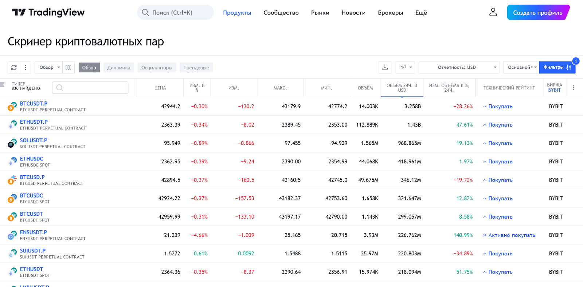Viewport: 583px width, 287px height.
Task: Sort by the ИЗМ. column header
Action: [x=234, y=88]
